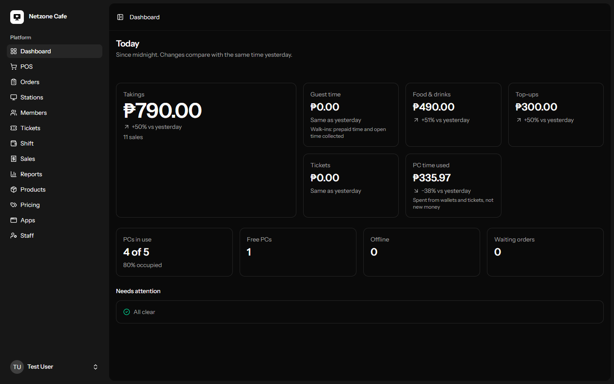Click the ₱790.00 Takings amount
614x384 pixels.
(x=162, y=111)
